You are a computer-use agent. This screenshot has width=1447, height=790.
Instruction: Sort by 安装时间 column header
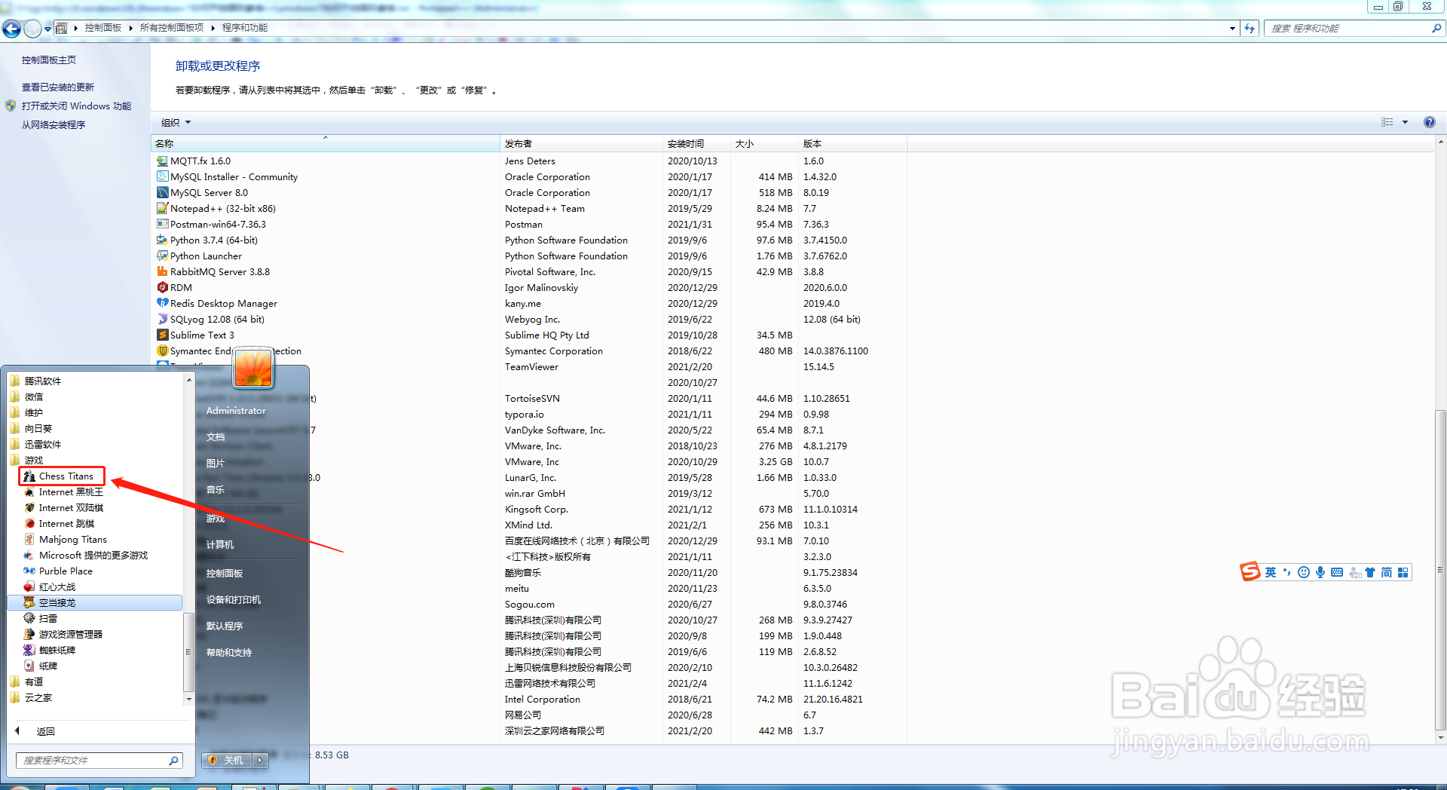tap(696, 144)
